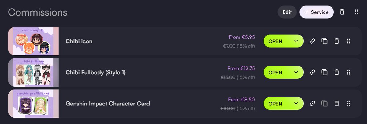The height and width of the screenshot is (124, 367).
Task: Delete the Genshin Impact Character Card service
Action: 336,104
